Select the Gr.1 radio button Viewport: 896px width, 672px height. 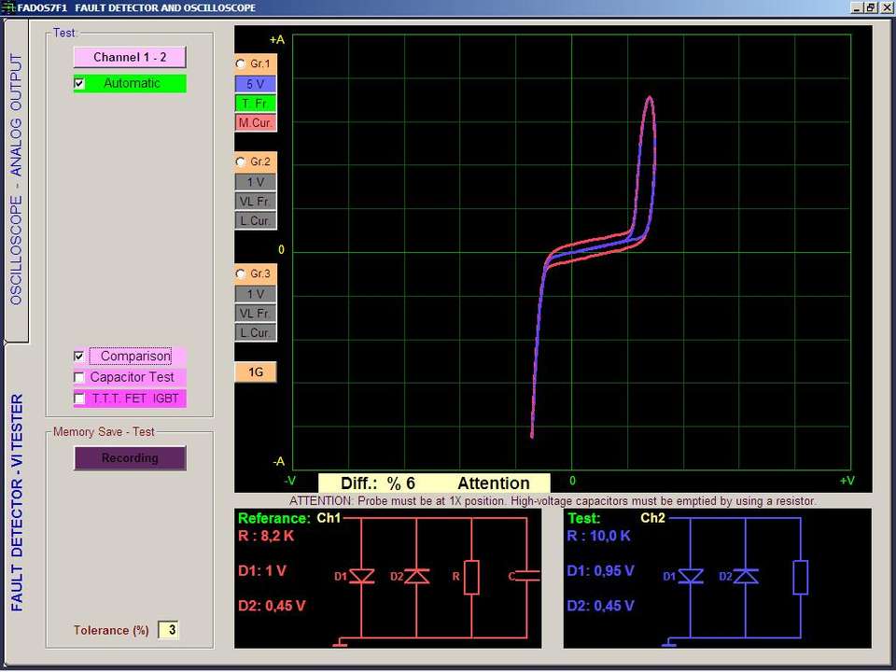(241, 64)
